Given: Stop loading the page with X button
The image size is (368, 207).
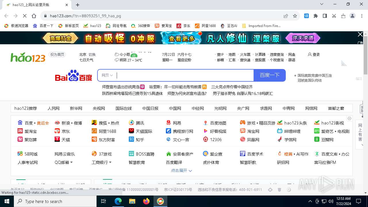Looking at the screenshot, I should point(25,16).
